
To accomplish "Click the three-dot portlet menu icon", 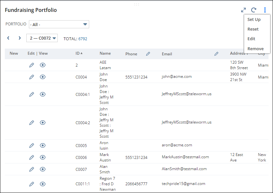I will click(265, 10).
